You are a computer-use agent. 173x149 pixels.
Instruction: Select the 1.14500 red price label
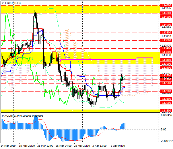tap(166, 5)
